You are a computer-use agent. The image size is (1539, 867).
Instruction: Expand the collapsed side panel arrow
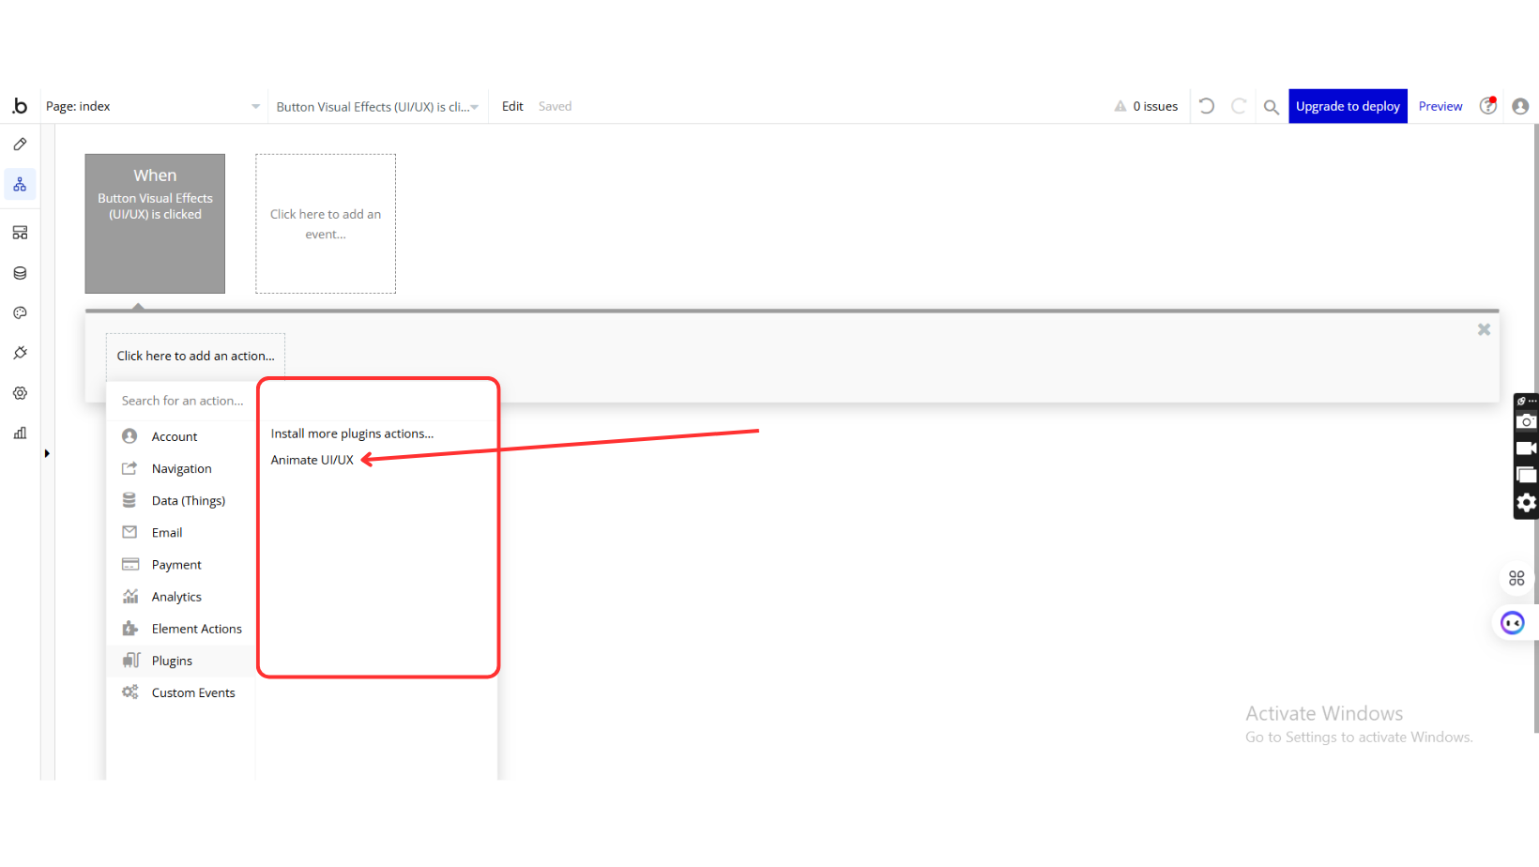(x=47, y=453)
